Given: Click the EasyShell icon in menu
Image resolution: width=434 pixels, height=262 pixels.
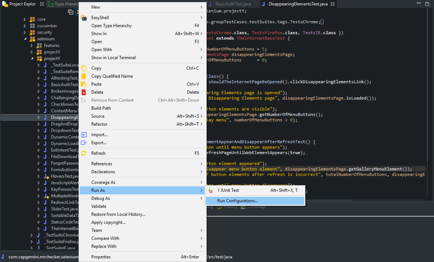Looking at the screenshot, I should [84, 18].
